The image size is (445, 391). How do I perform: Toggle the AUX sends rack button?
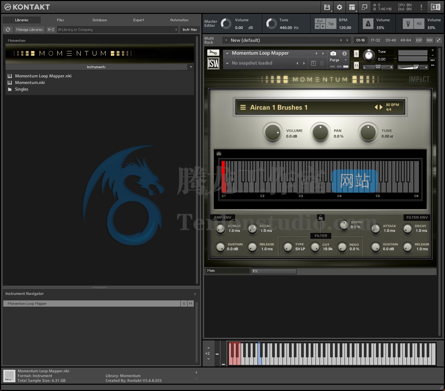click(x=430, y=40)
